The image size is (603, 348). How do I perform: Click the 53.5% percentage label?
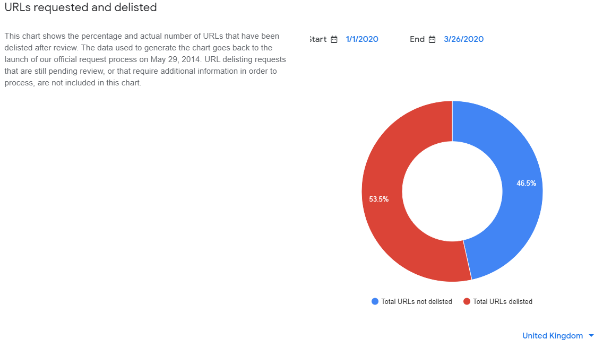pos(379,199)
